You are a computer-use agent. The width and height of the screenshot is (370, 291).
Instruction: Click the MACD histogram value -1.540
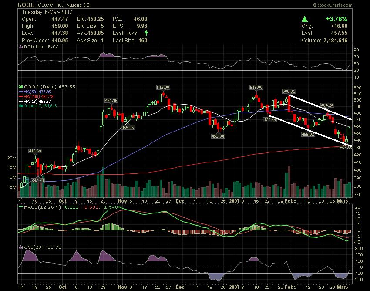pos(110,207)
